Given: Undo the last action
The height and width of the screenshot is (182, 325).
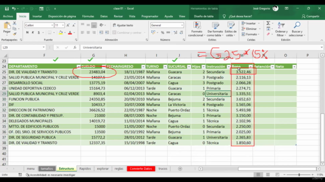Looking at the screenshot, I should point(14,9).
